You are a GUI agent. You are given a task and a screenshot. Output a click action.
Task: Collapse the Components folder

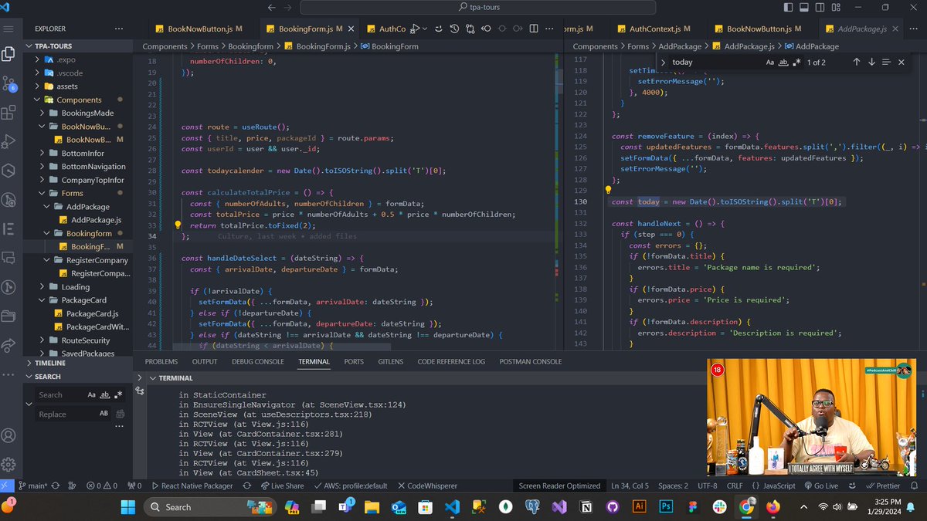point(77,100)
